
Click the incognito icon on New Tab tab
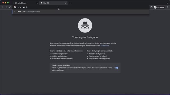(x=41, y=3)
